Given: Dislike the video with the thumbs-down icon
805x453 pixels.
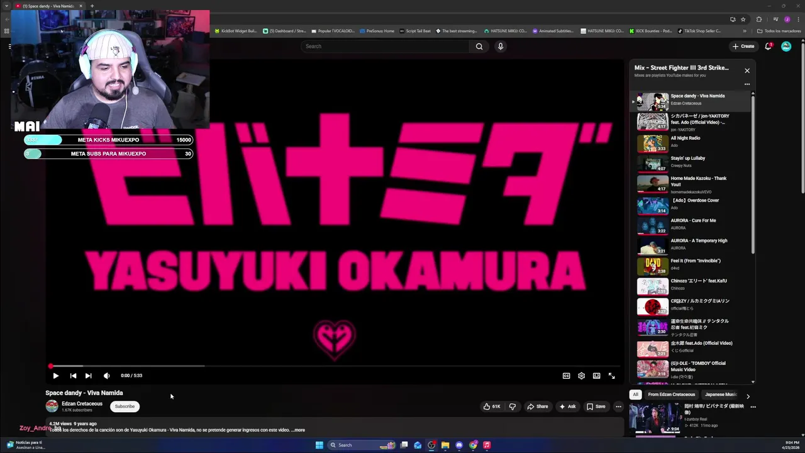Looking at the screenshot, I should tap(512, 406).
